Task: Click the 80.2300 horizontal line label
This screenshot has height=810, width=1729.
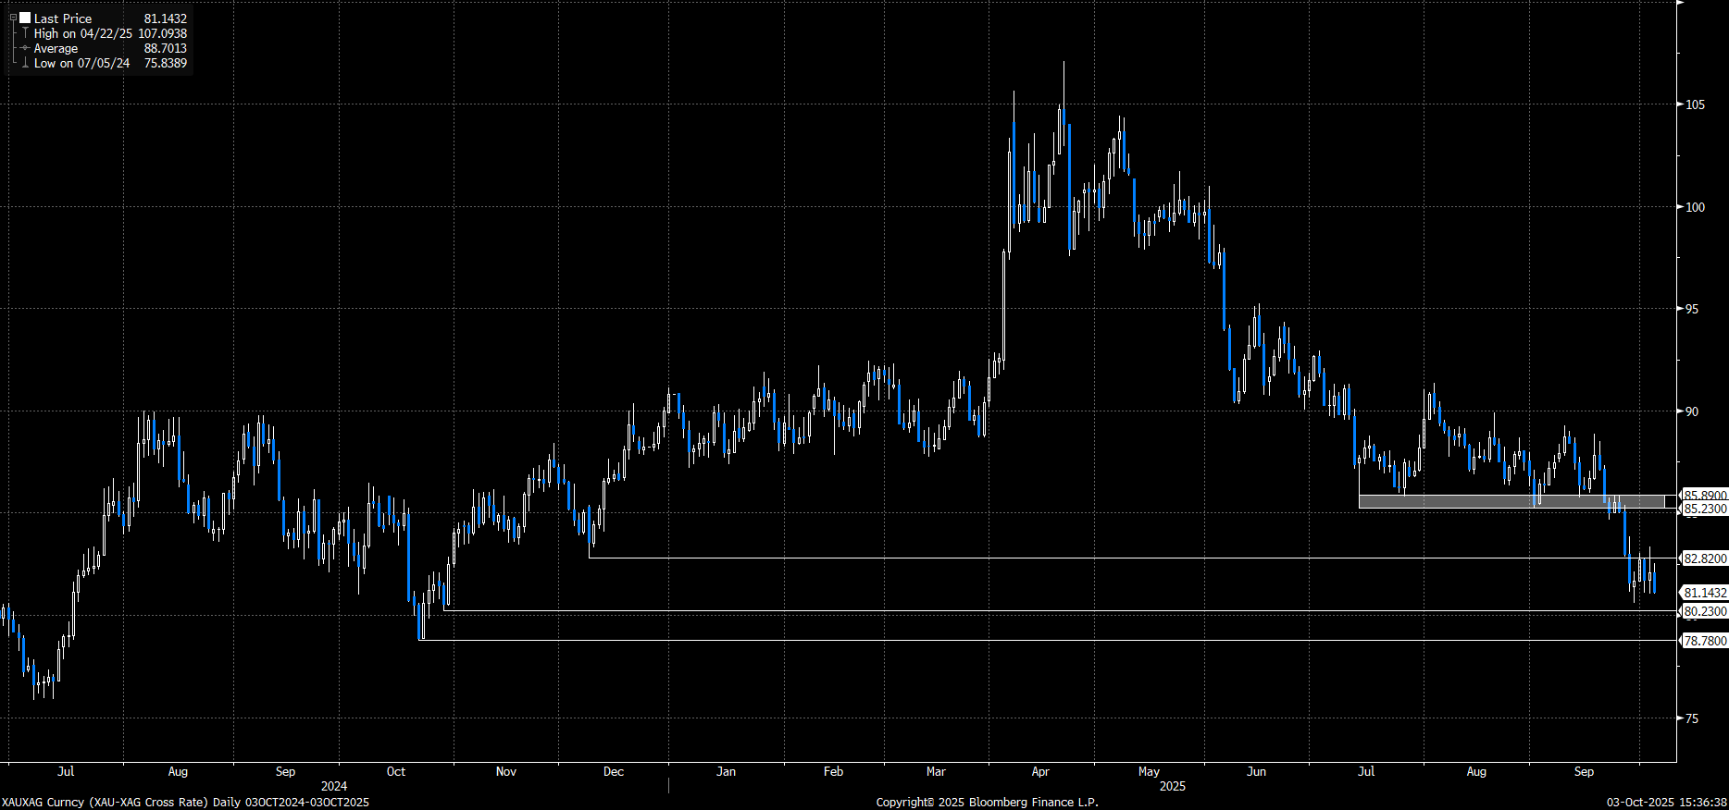Action: 1704,611
